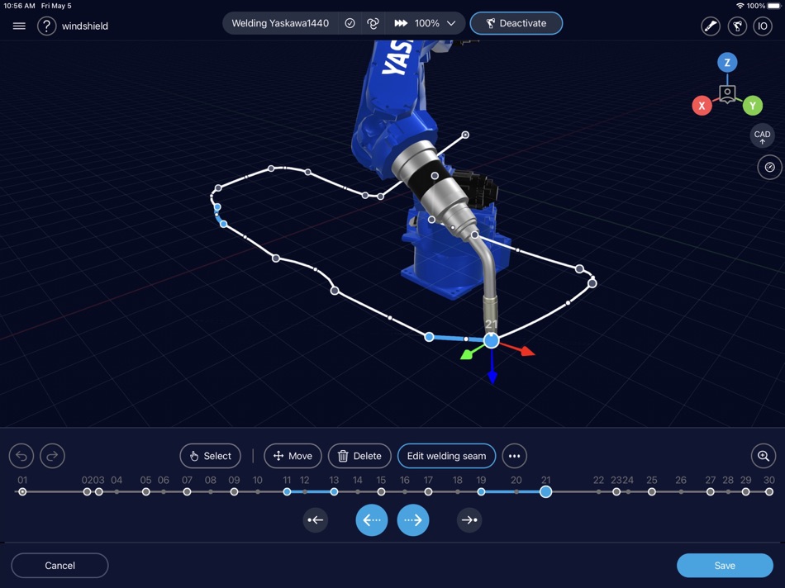The height and width of the screenshot is (588, 785).
Task: Click the timeline zoom magnifier
Action: [x=764, y=456]
